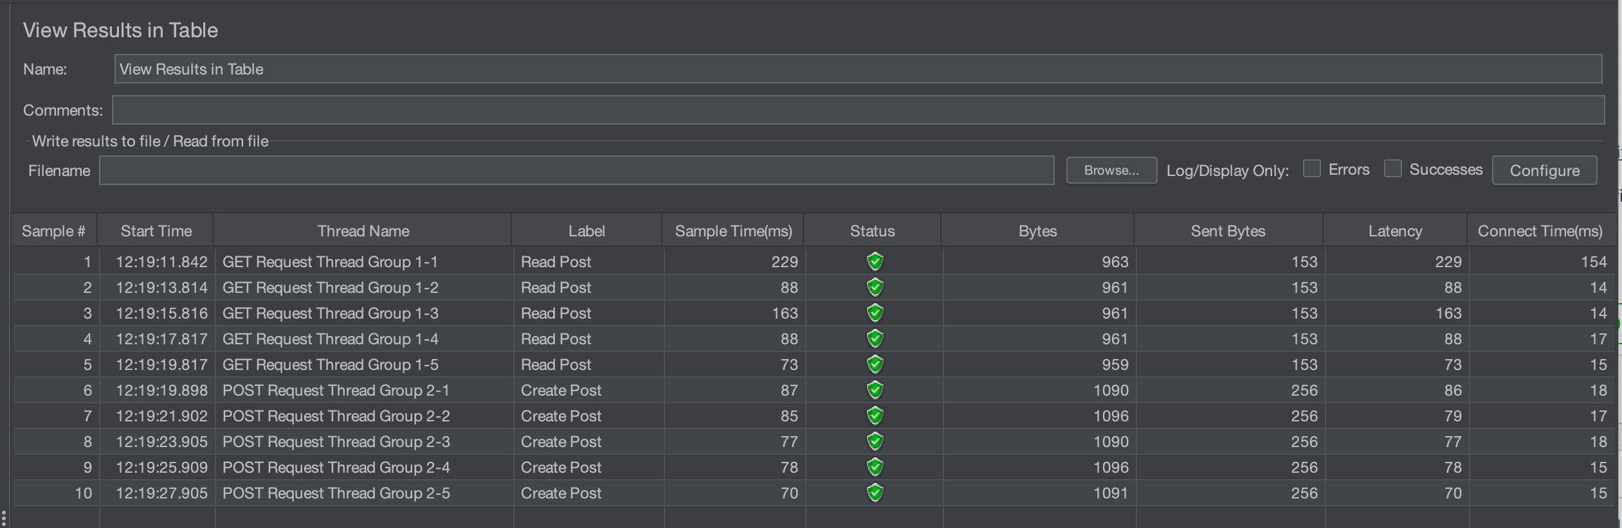The height and width of the screenshot is (528, 1622).
Task: Select status icon for sample 5 row
Action: click(x=875, y=364)
